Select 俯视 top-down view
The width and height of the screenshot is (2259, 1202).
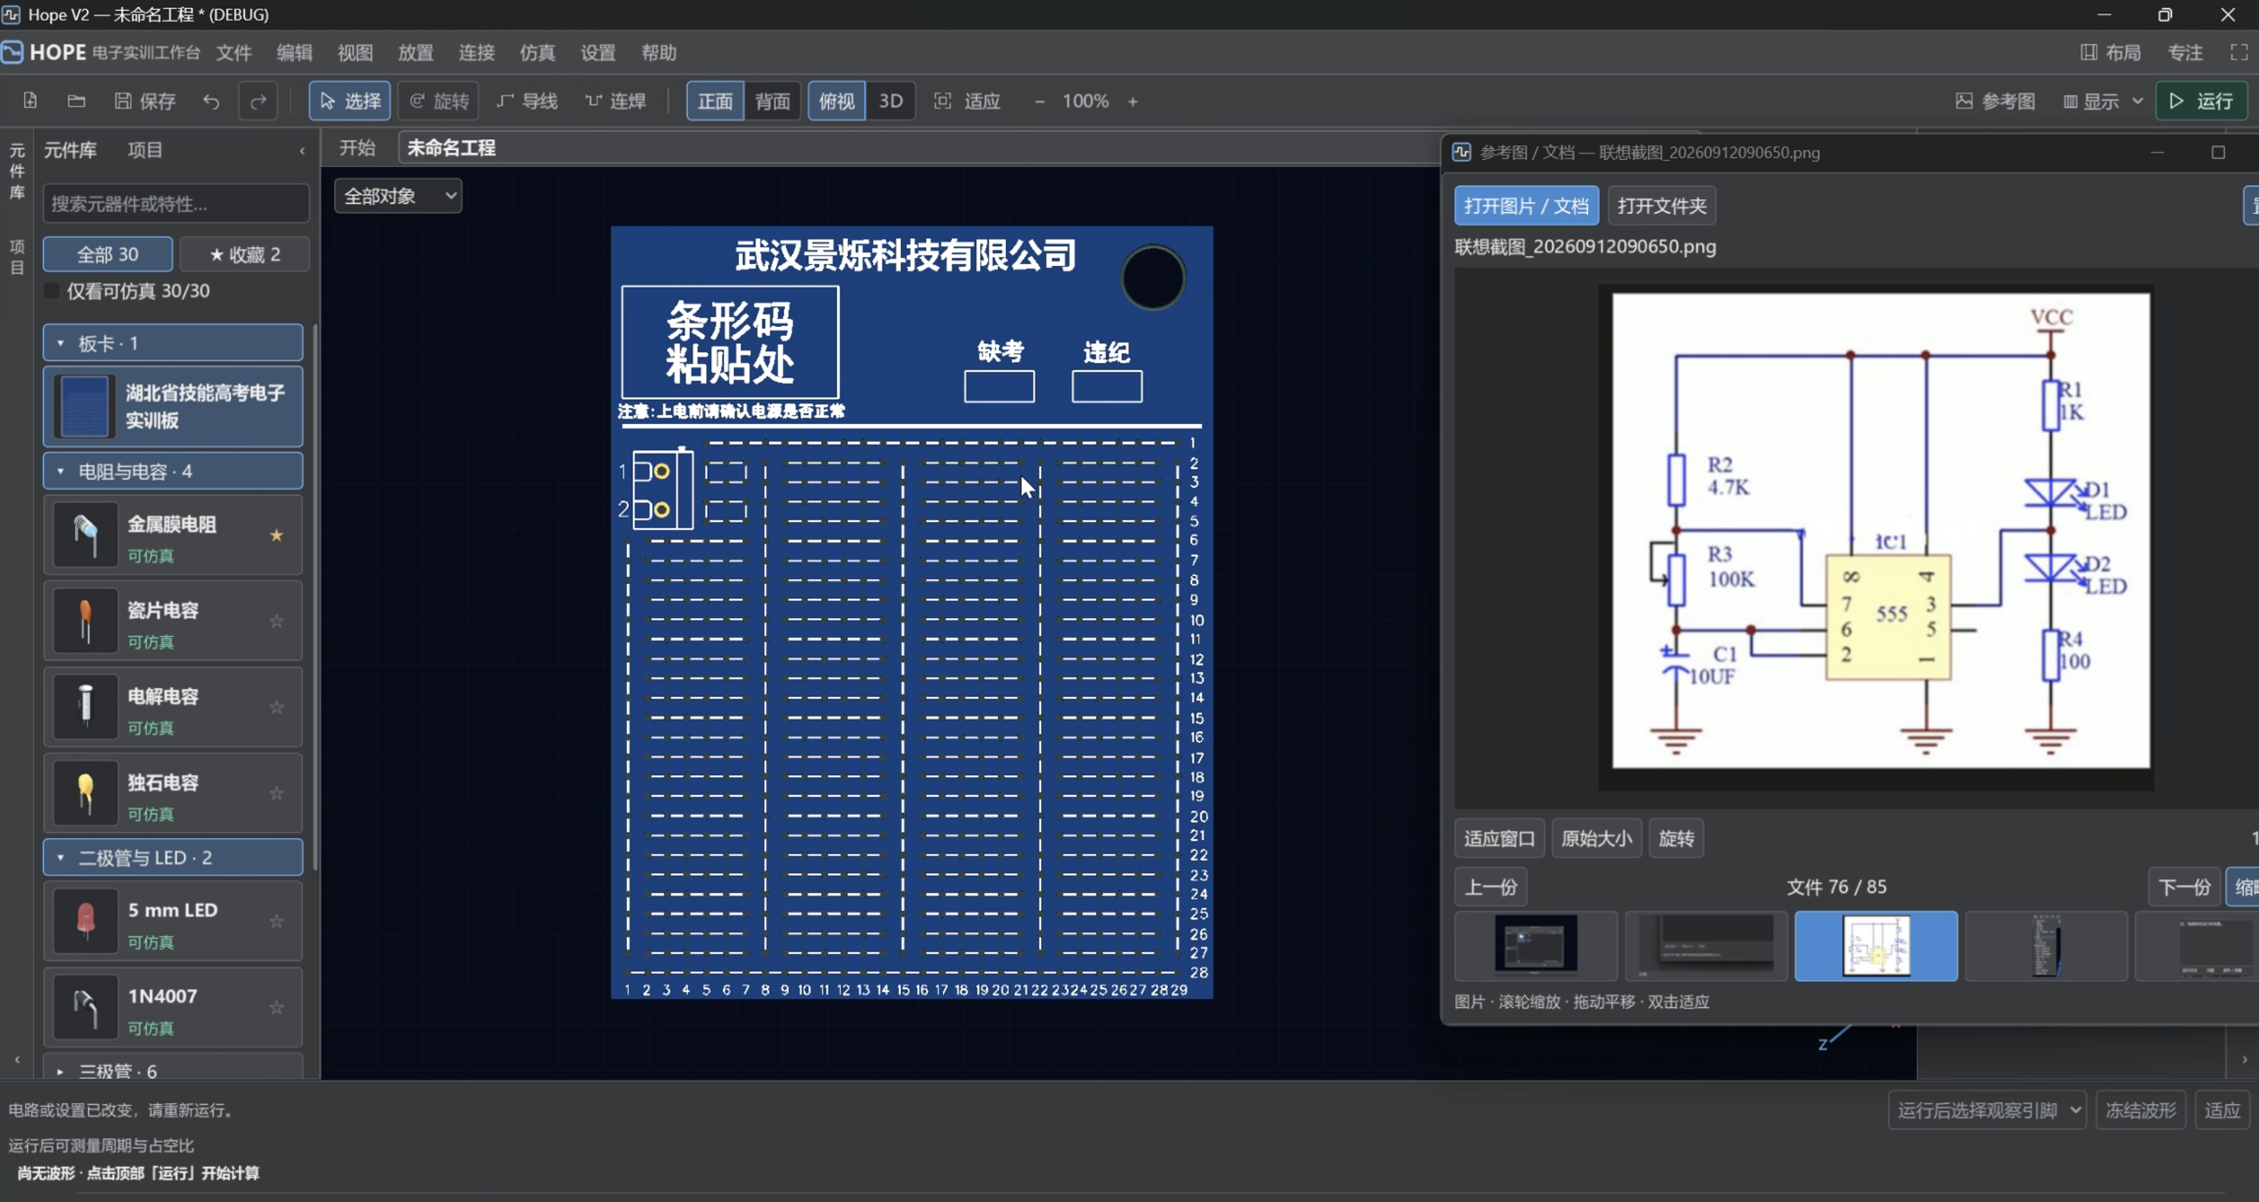tap(837, 101)
